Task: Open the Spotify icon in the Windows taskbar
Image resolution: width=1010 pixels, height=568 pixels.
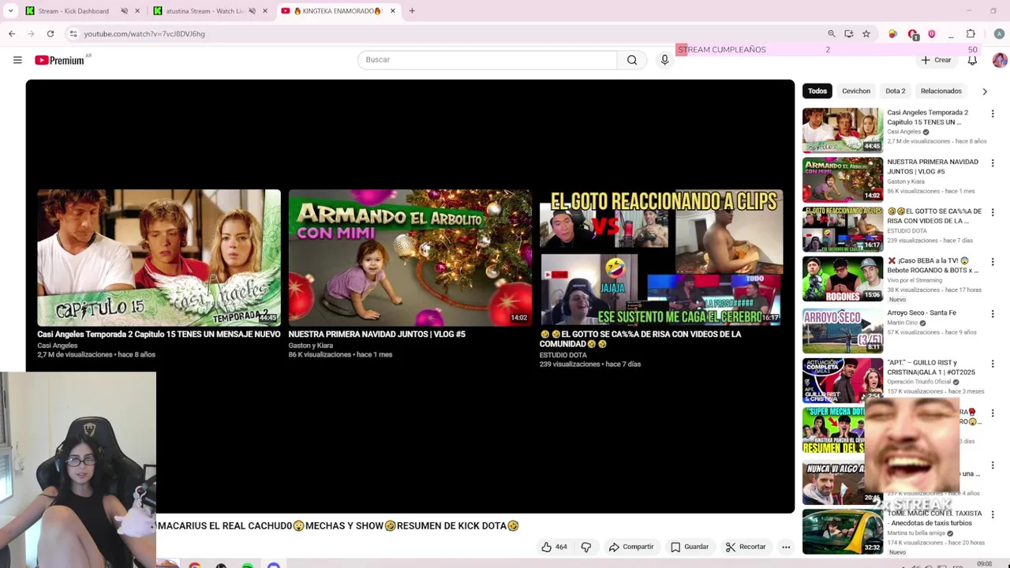Action: tap(248, 565)
